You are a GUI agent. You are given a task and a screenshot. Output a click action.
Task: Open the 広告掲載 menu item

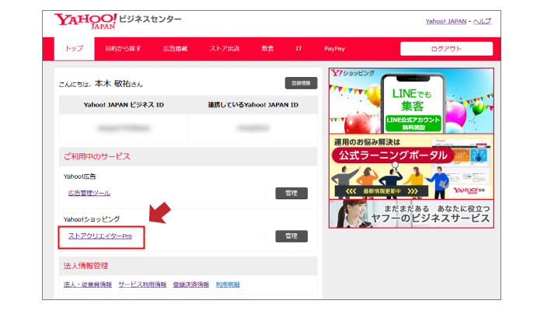[x=175, y=48]
